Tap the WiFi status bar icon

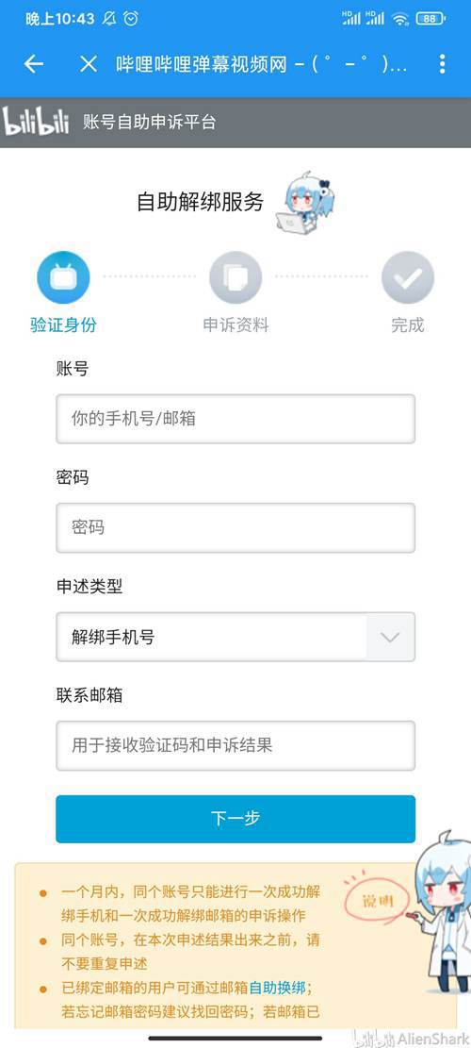[400, 19]
